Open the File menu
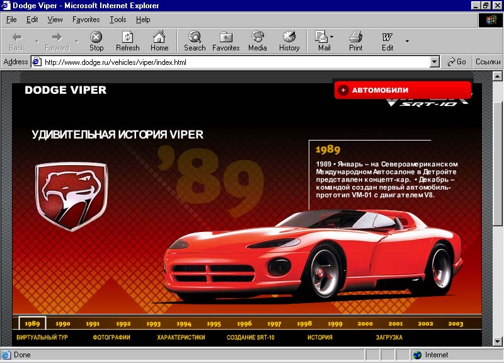The image size is (504, 363). click(x=11, y=20)
